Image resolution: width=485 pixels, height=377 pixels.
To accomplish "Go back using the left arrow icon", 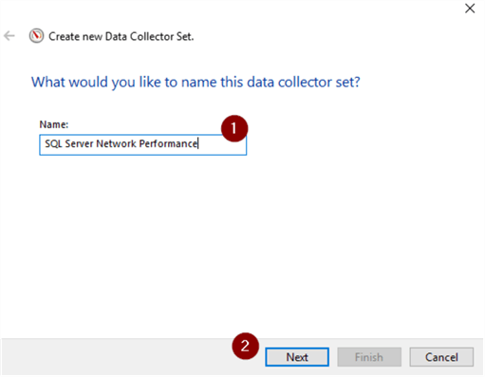I will point(9,36).
